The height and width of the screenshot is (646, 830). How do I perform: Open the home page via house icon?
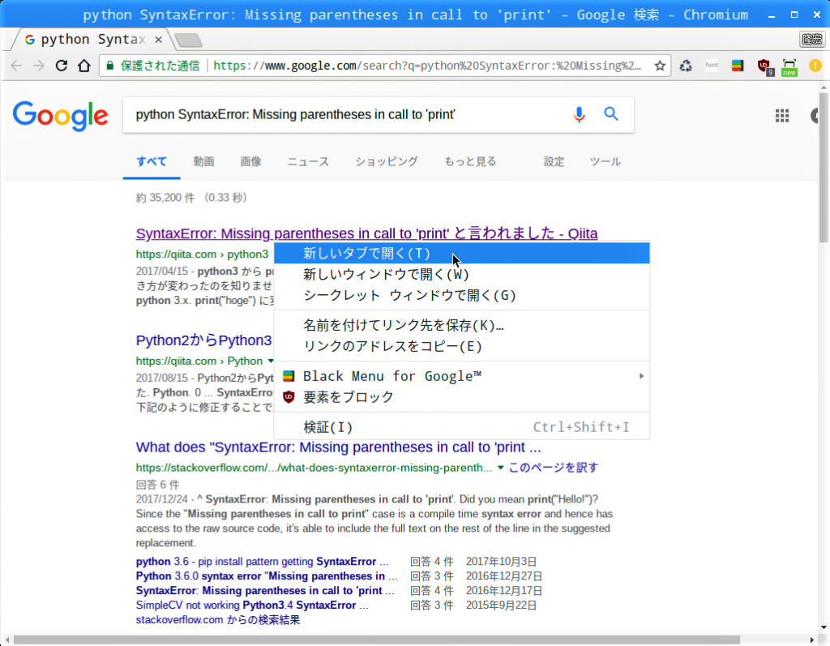tap(84, 66)
